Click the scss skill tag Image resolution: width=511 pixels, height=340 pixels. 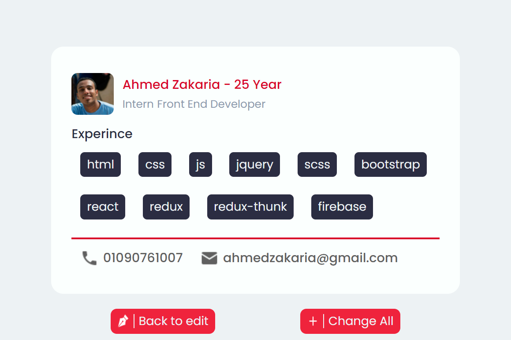pyautogui.click(x=317, y=165)
